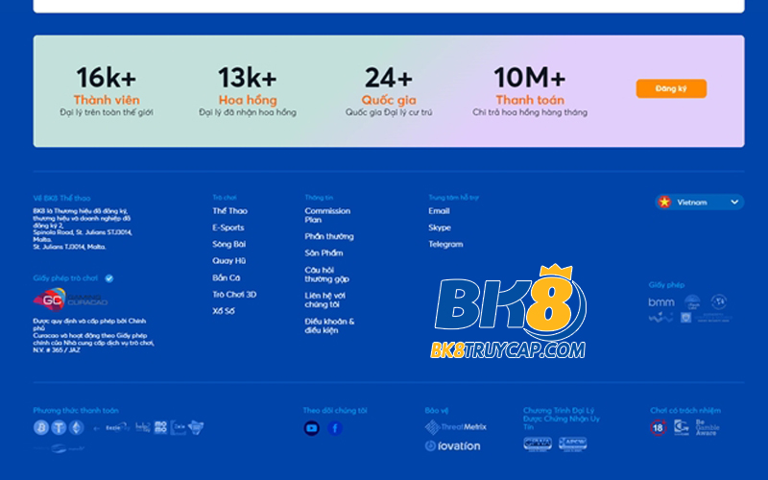Click the 10M+ Thanh toán statistic
768x480 pixels.
(530, 91)
